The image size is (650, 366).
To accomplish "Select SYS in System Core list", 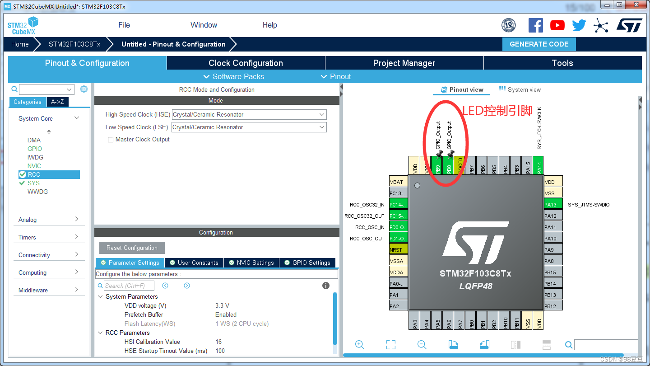I will (x=33, y=183).
